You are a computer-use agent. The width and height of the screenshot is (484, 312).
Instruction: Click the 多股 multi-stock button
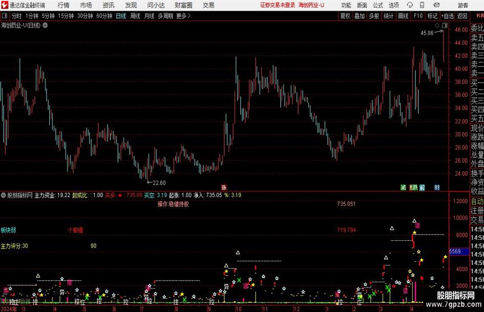click(x=374, y=16)
